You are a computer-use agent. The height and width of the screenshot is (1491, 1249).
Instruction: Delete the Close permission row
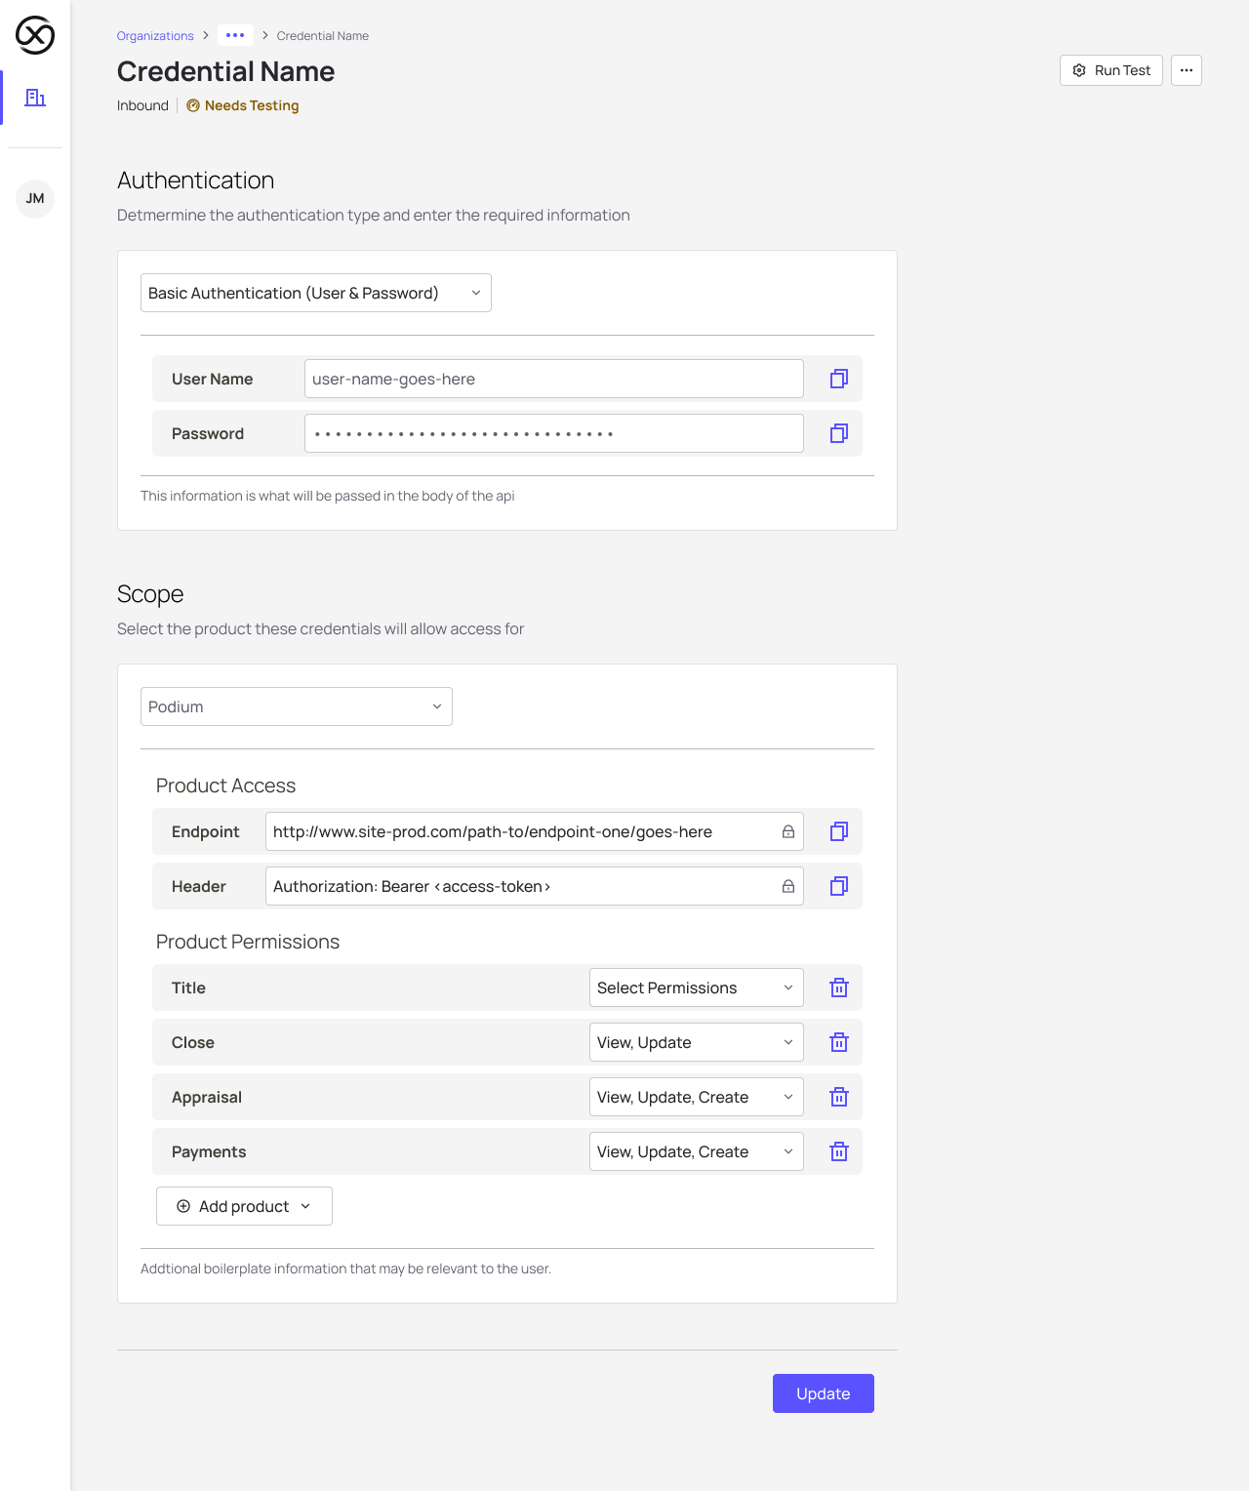[839, 1042]
